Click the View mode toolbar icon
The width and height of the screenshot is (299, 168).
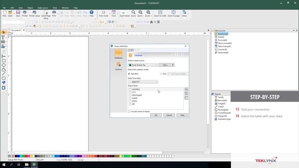click(103, 13)
